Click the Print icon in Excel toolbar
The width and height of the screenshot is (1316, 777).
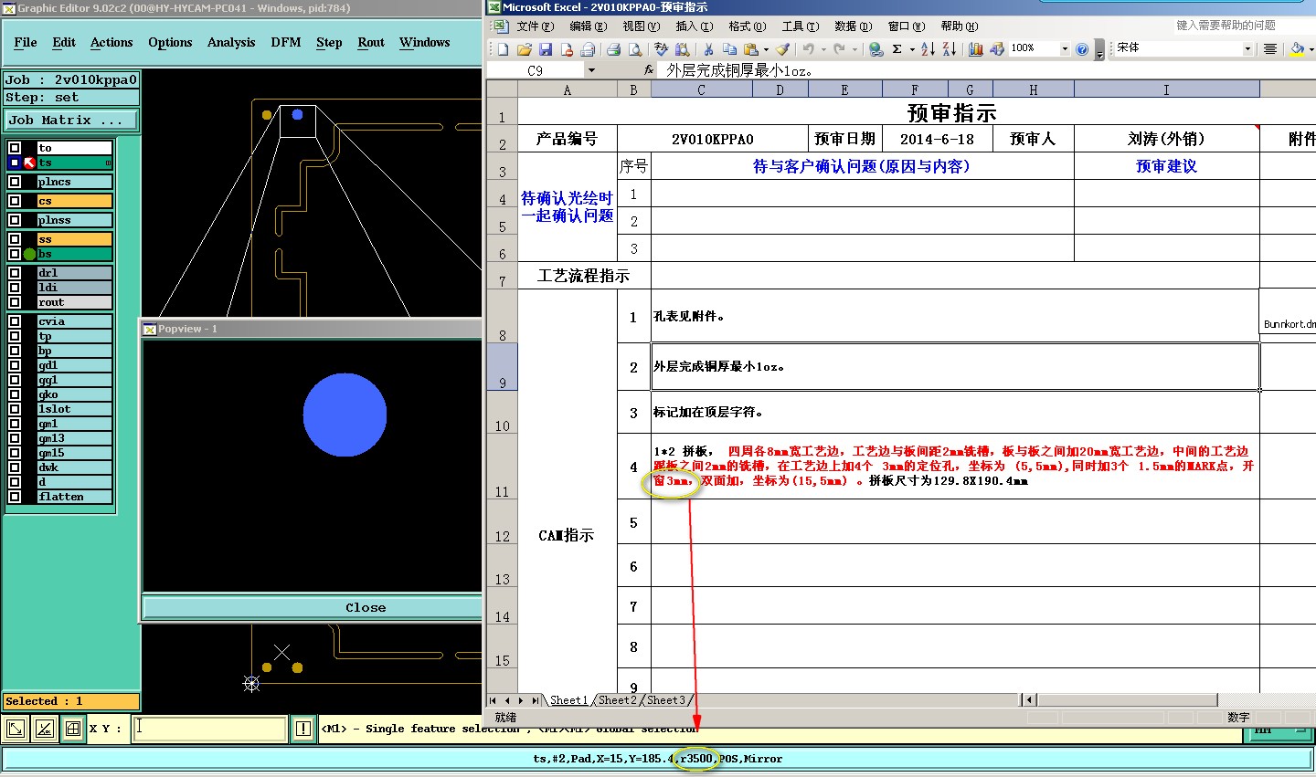[x=614, y=49]
